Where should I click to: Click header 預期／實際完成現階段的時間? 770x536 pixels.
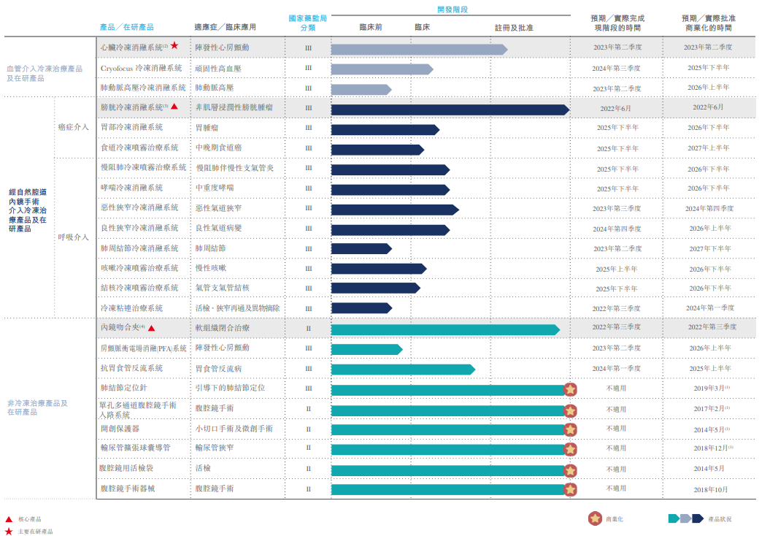pyautogui.click(x=617, y=23)
